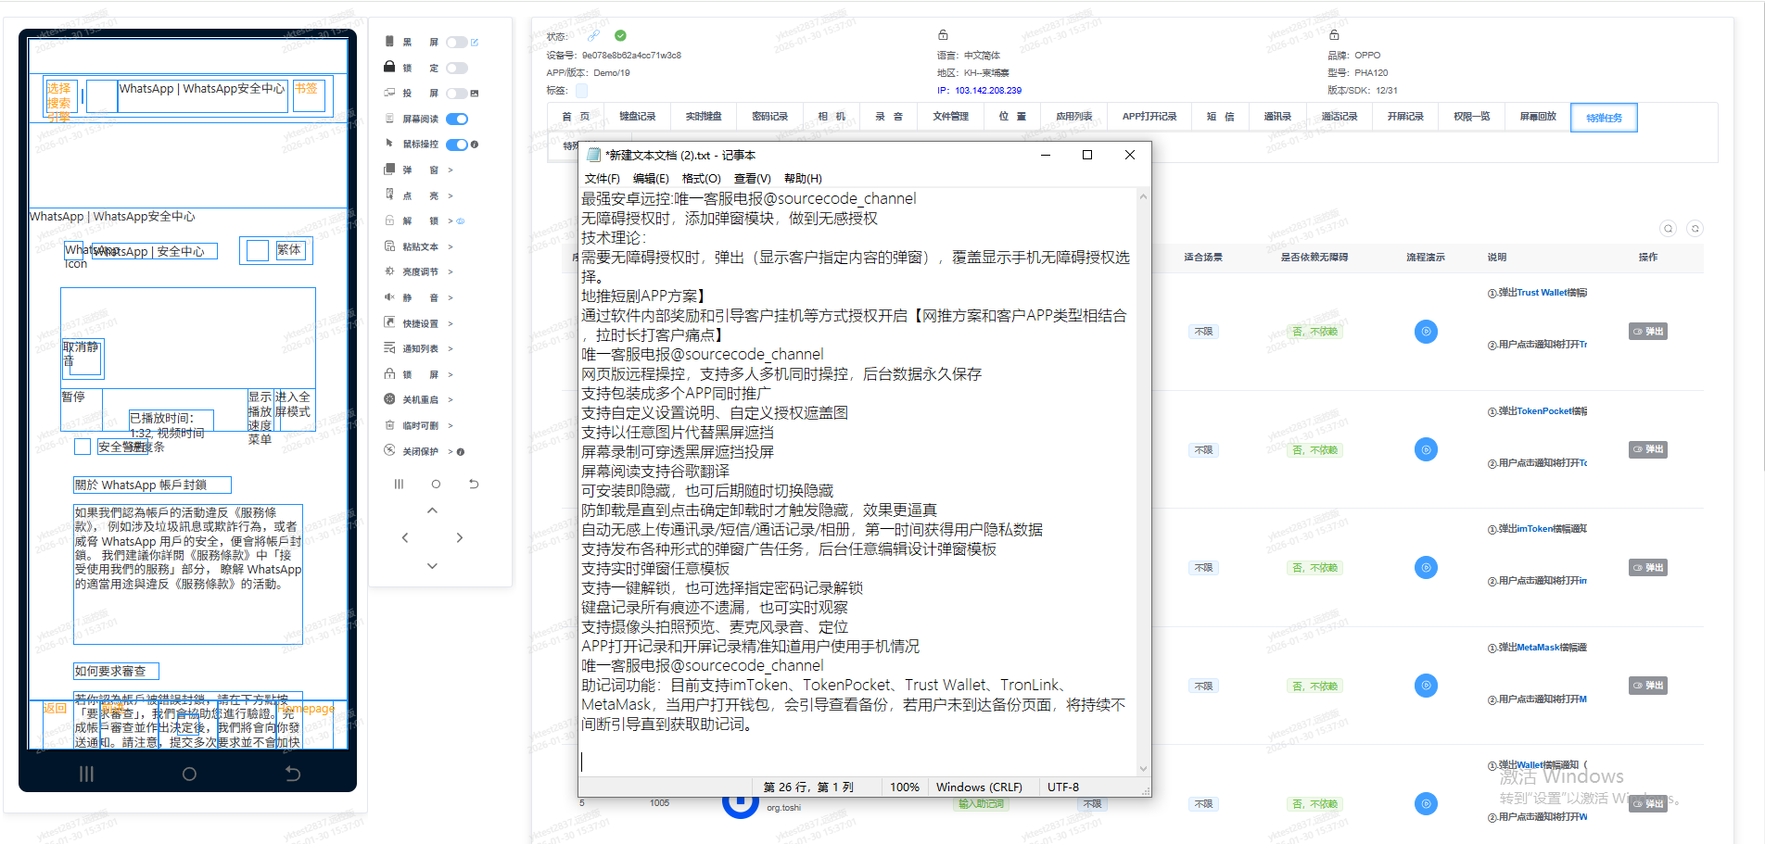Play the flow demo for the imToken row
1765x844 pixels.
tap(1426, 568)
